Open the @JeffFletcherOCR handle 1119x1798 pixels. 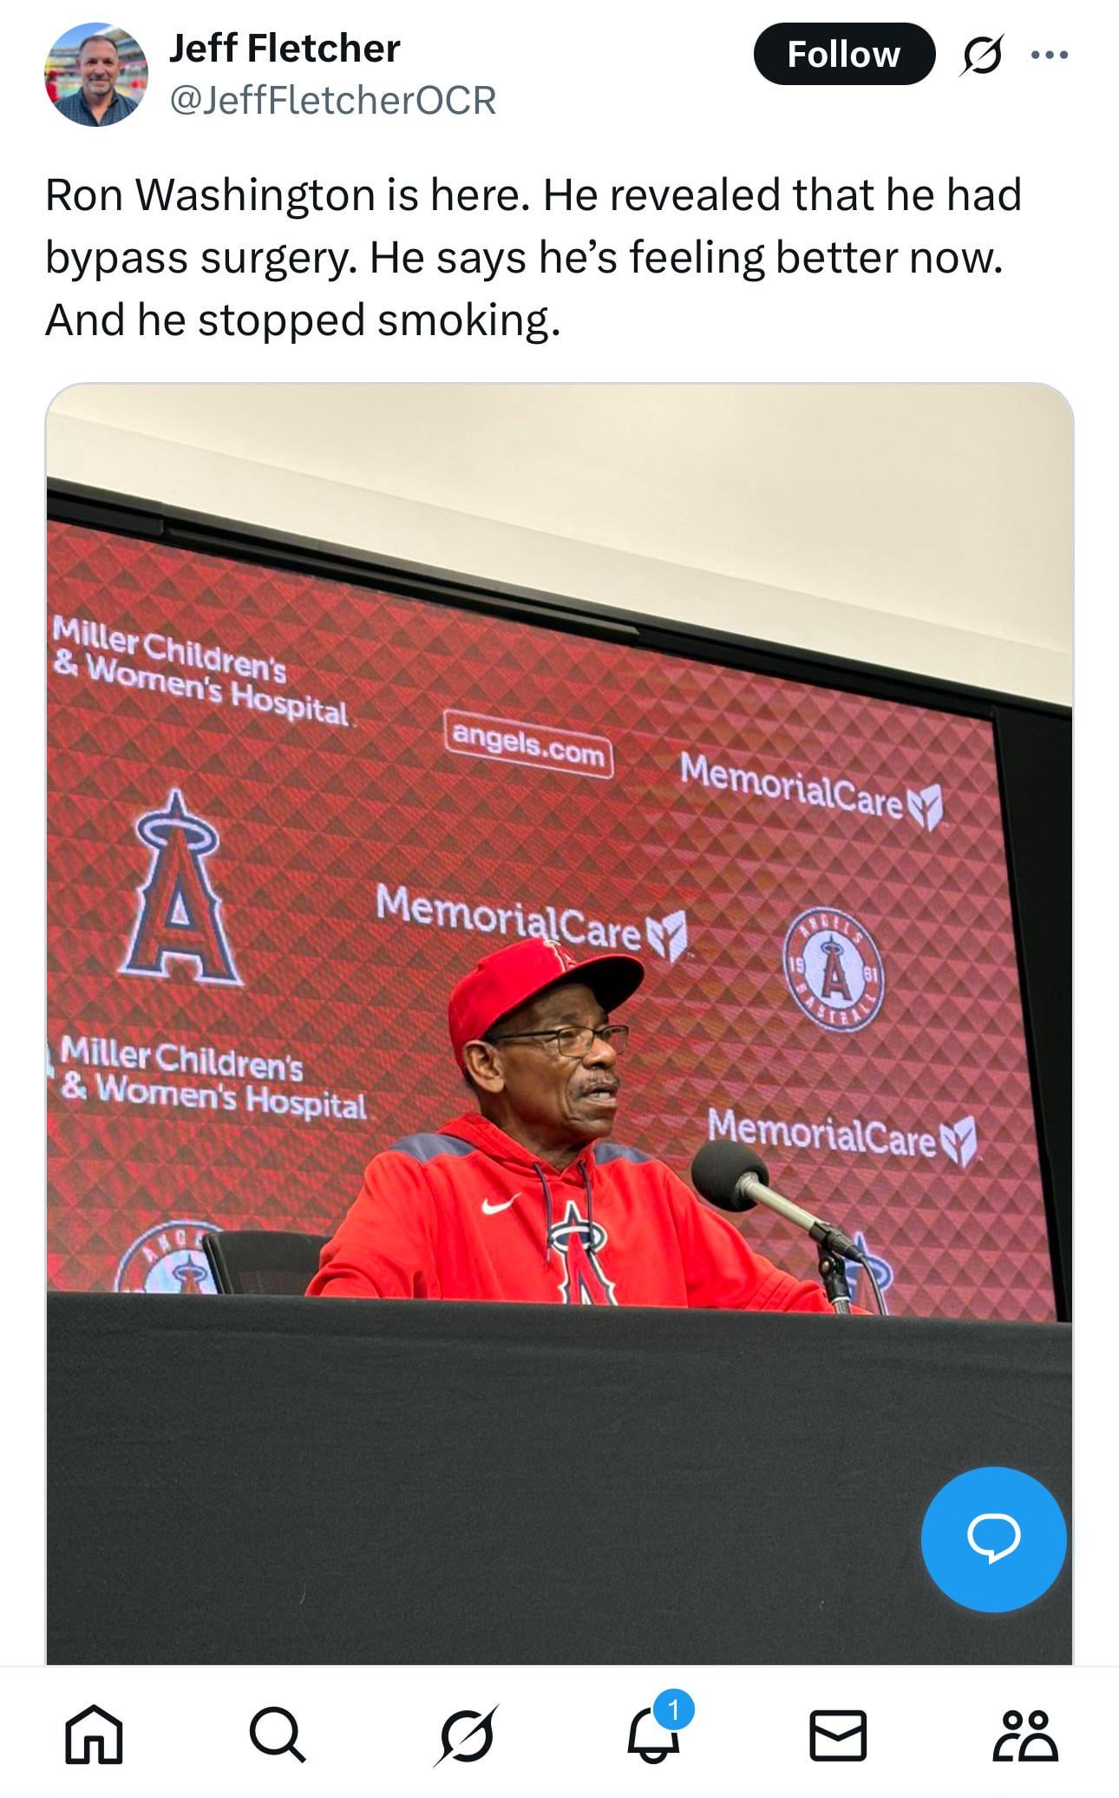[x=333, y=100]
